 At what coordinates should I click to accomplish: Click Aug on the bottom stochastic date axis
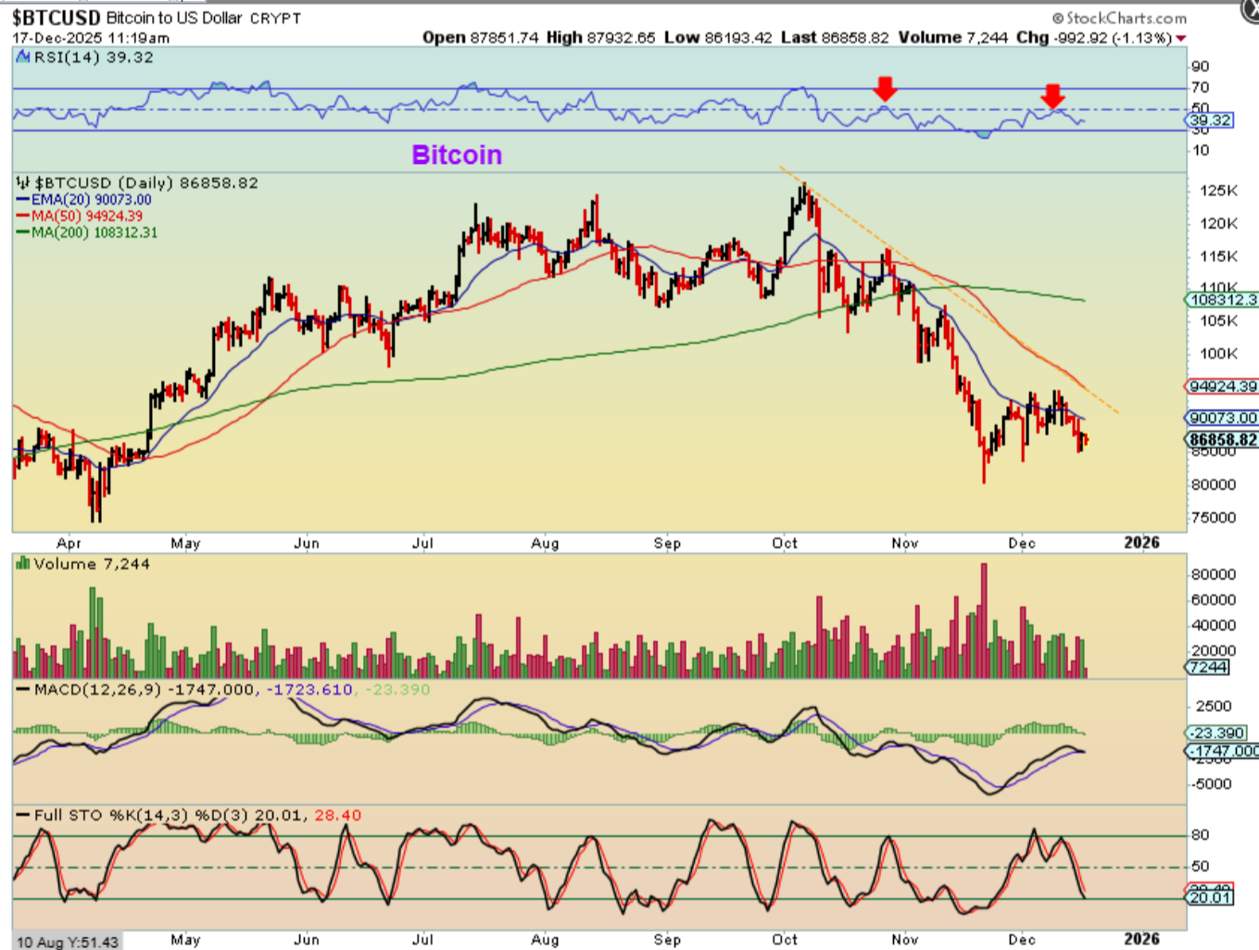pos(546,940)
